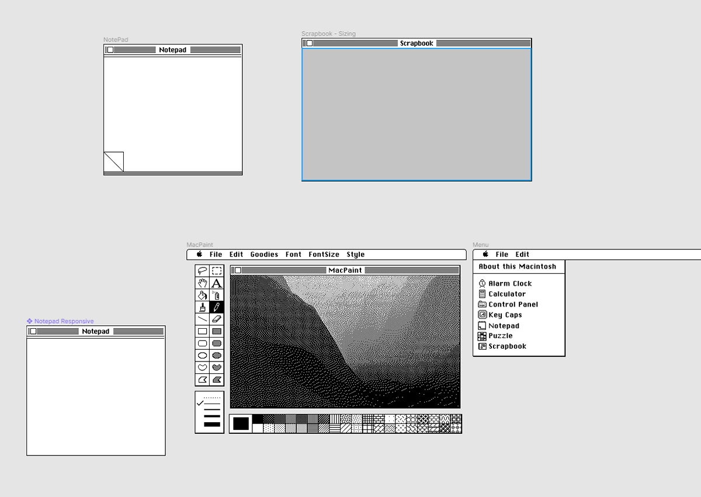
Task: Choose the hollow Polygon tool
Action: [x=203, y=380]
